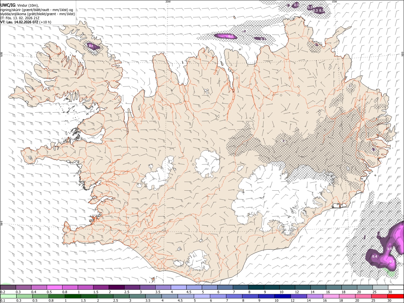Click the violet 12 swatch in rain legend
Screen dimensions: 404x303
[x=299, y=296]
